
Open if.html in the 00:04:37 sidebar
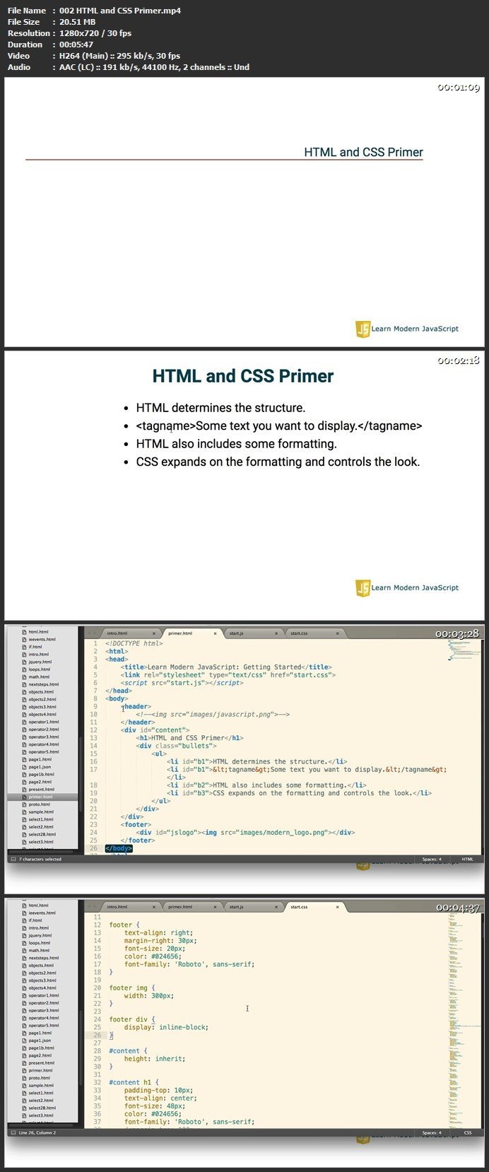(35, 920)
